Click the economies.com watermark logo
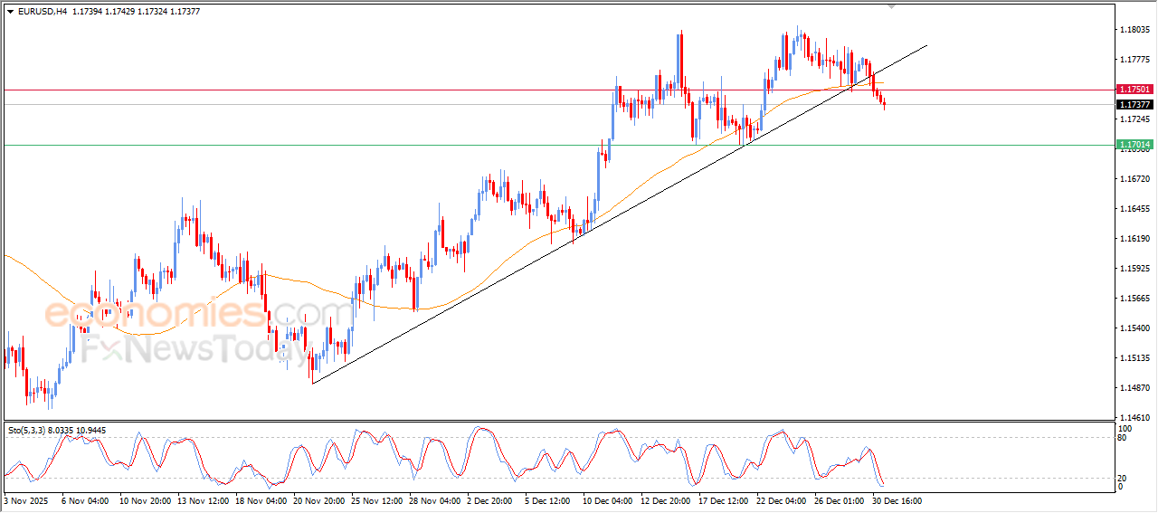Screen dimensions: 1158x513 tap(199, 315)
